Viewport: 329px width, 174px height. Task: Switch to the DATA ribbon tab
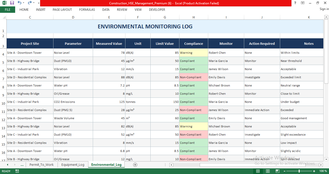pos(106,10)
